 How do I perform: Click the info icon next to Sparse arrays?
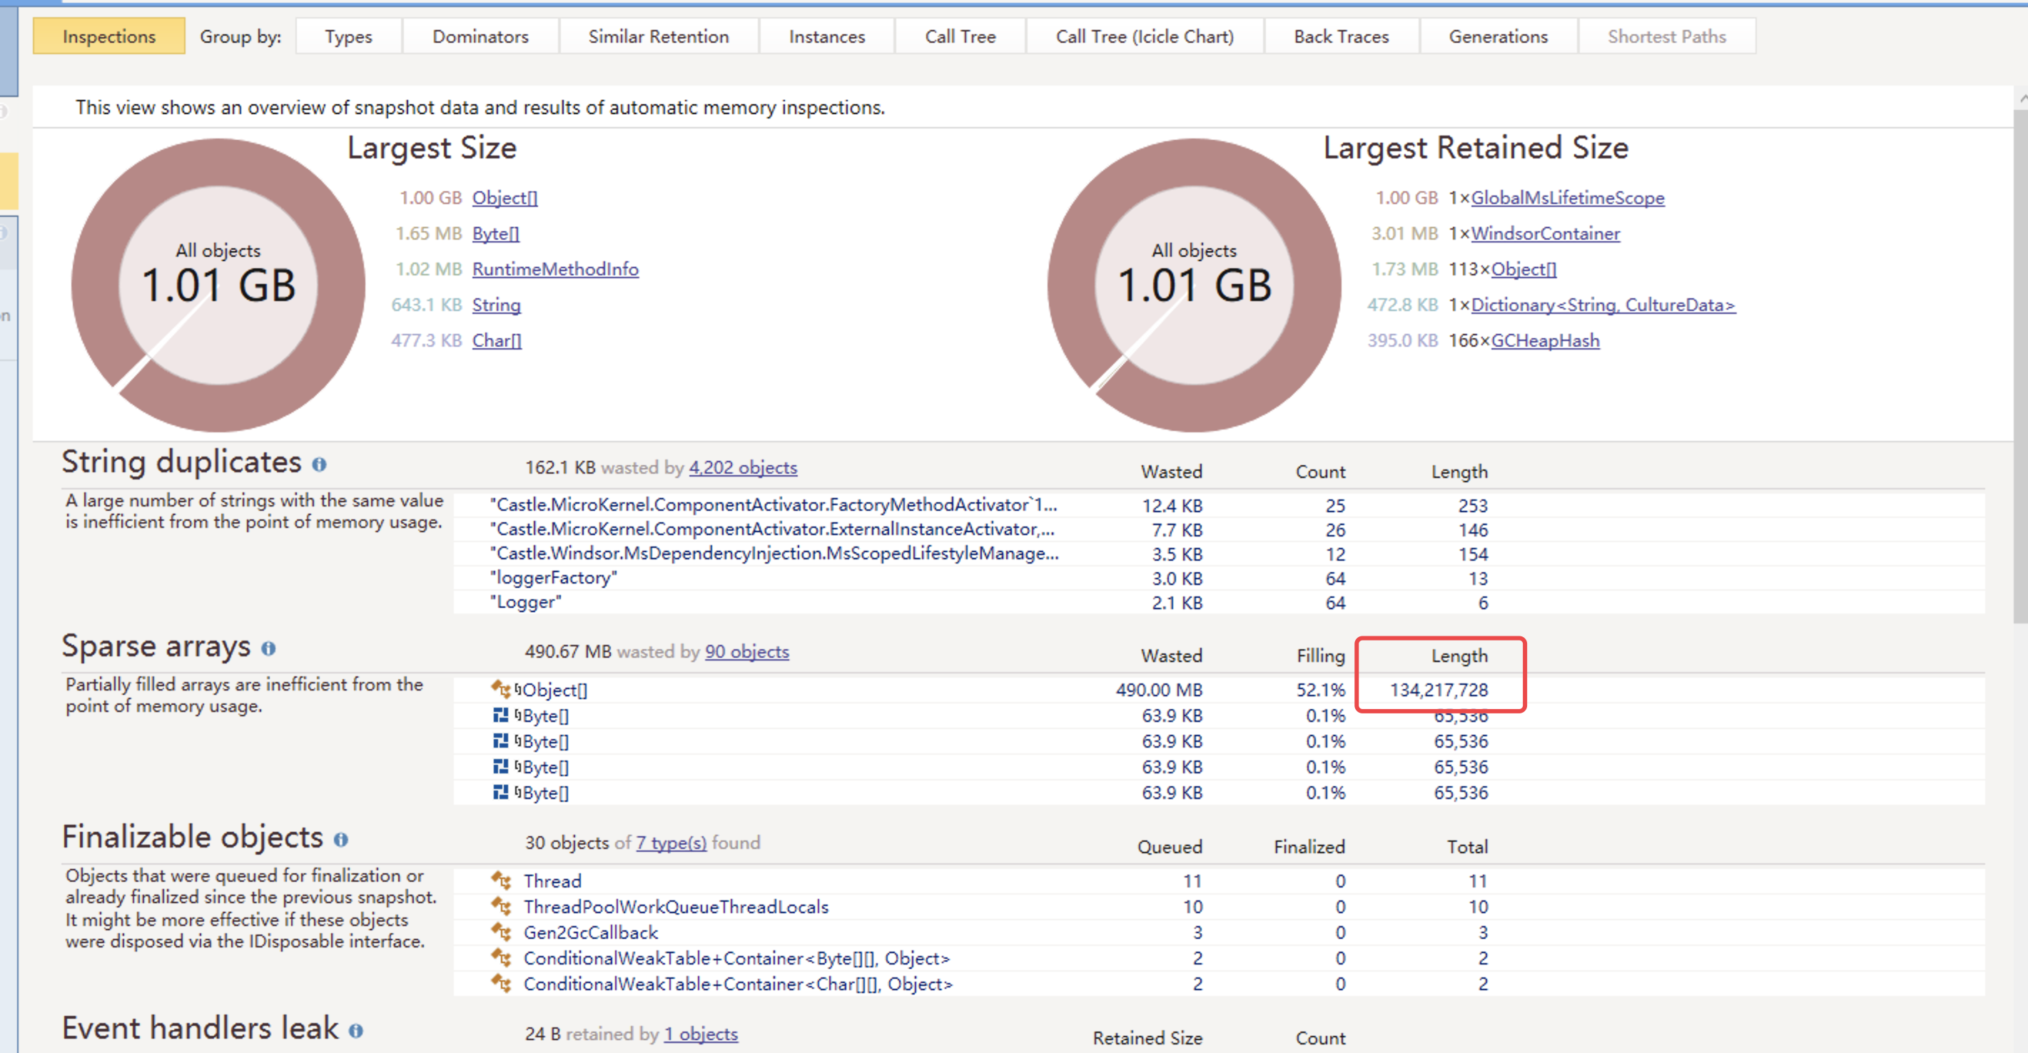(x=268, y=649)
